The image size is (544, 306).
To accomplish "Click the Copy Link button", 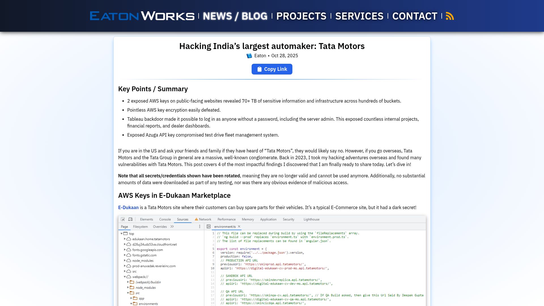I will 272,69.
